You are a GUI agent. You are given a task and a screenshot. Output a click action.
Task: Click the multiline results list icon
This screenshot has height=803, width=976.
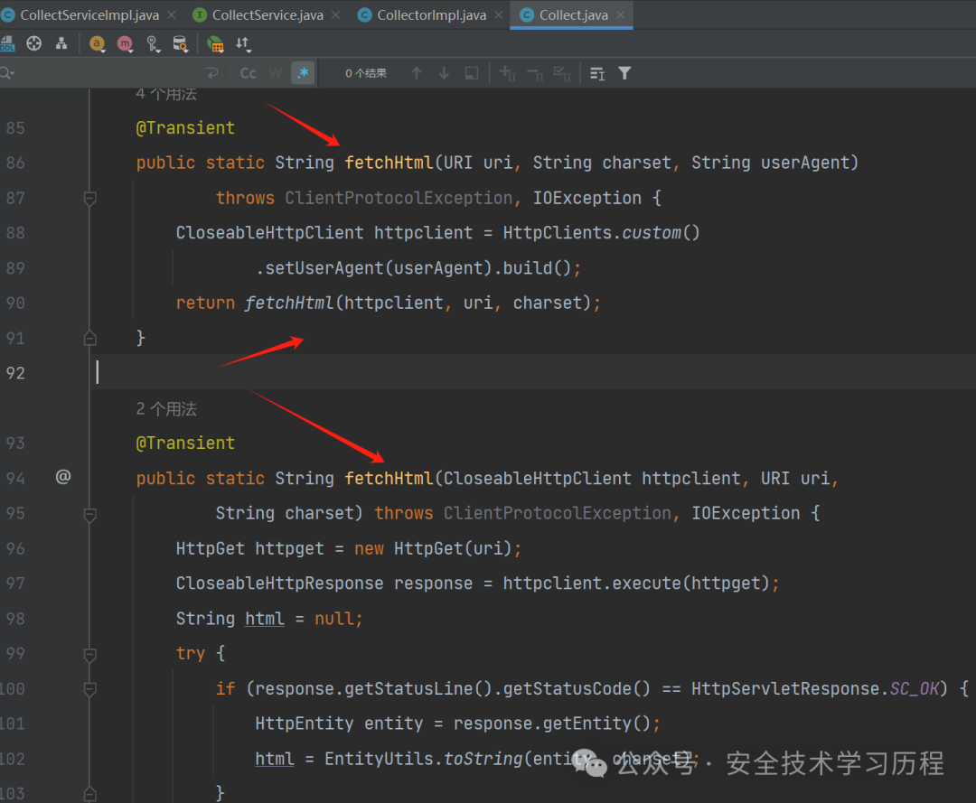(x=597, y=73)
